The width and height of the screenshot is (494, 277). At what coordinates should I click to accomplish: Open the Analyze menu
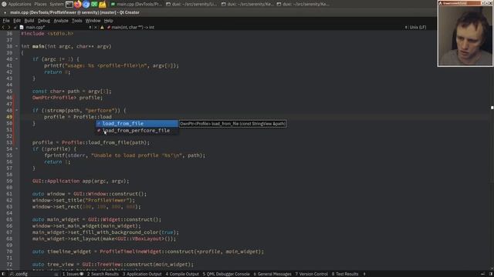pyautogui.click(x=61, y=21)
